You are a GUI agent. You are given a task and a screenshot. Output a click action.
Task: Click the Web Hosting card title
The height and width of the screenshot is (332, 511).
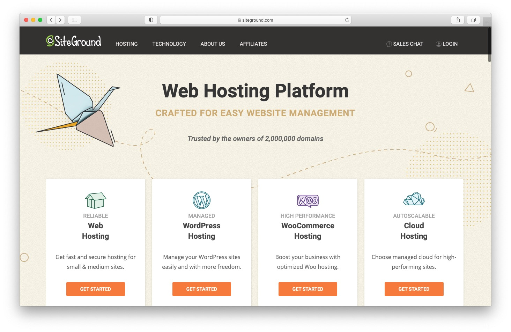coord(96,231)
